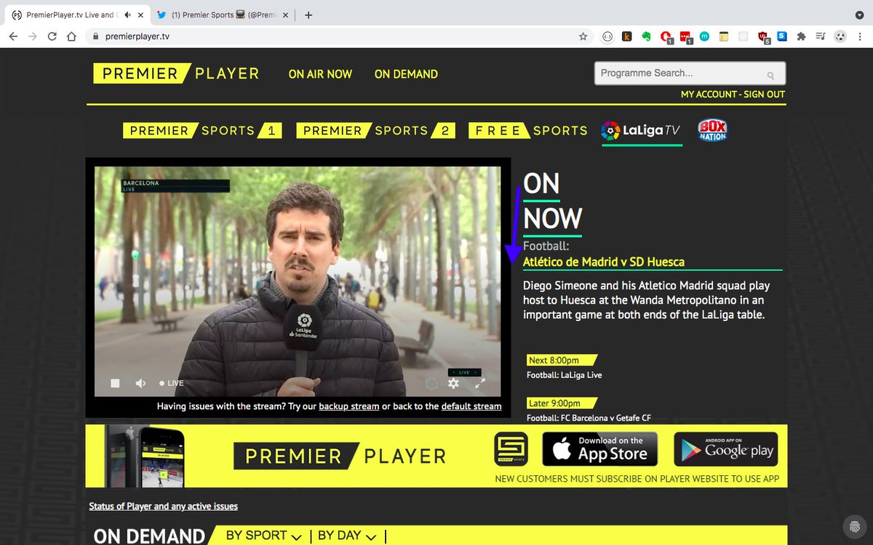
Task: Open the blue S extension
Action: [782, 36]
